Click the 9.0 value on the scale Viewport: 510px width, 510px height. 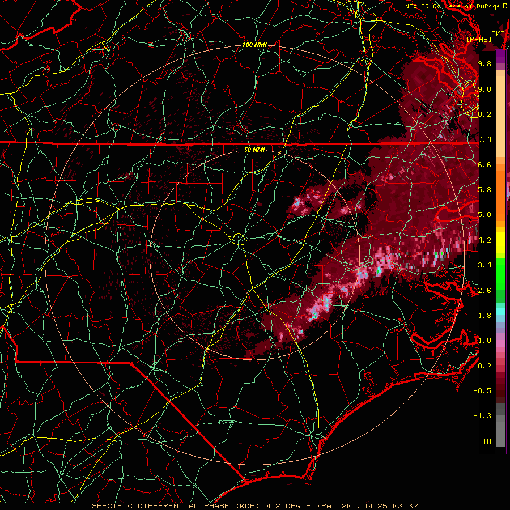484,89
